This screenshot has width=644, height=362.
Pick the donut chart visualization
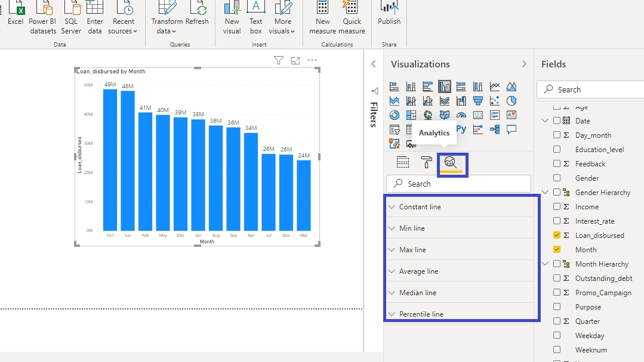(x=395, y=115)
